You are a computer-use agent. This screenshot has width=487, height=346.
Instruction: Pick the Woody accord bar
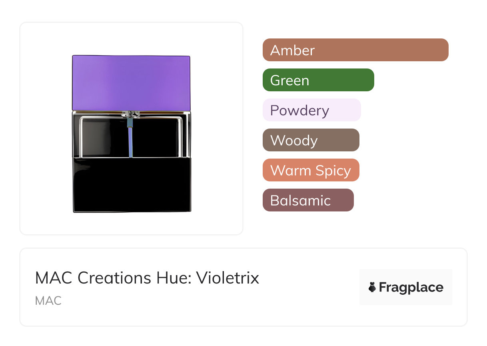(311, 140)
